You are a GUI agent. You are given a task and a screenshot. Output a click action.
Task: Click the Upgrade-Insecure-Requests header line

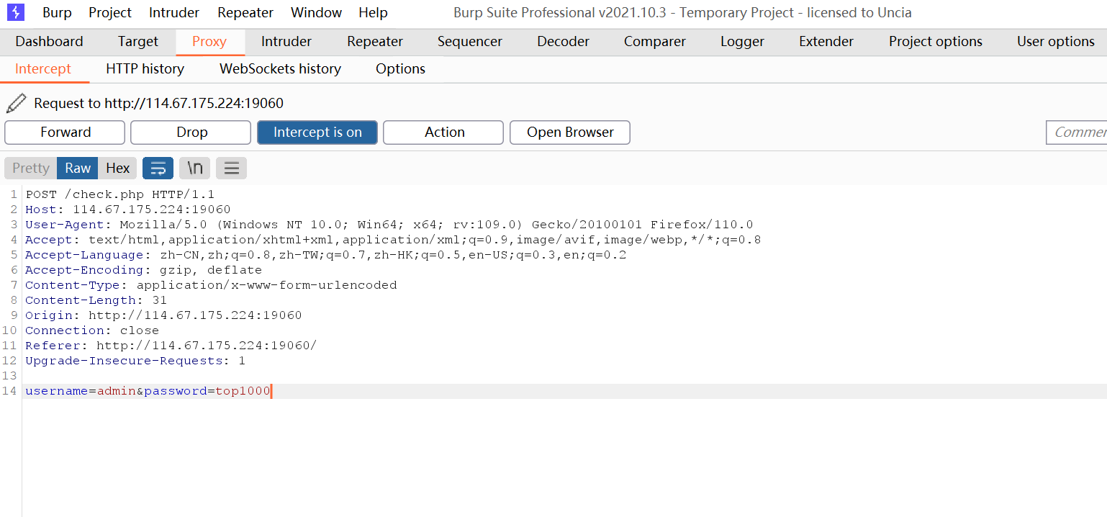tap(135, 361)
